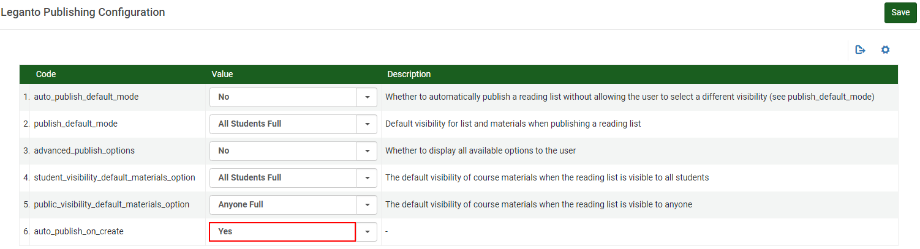Open student_visibility_default_materials_option dropdown arrow

click(367, 178)
